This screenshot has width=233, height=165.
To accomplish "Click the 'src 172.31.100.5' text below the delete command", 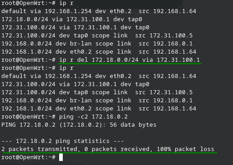I will click(x=164, y=92).
